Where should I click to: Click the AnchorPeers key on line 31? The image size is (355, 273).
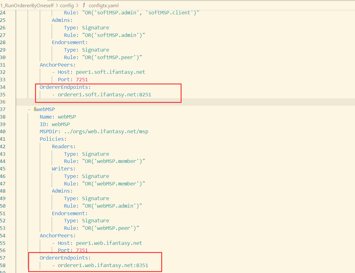[56, 65]
